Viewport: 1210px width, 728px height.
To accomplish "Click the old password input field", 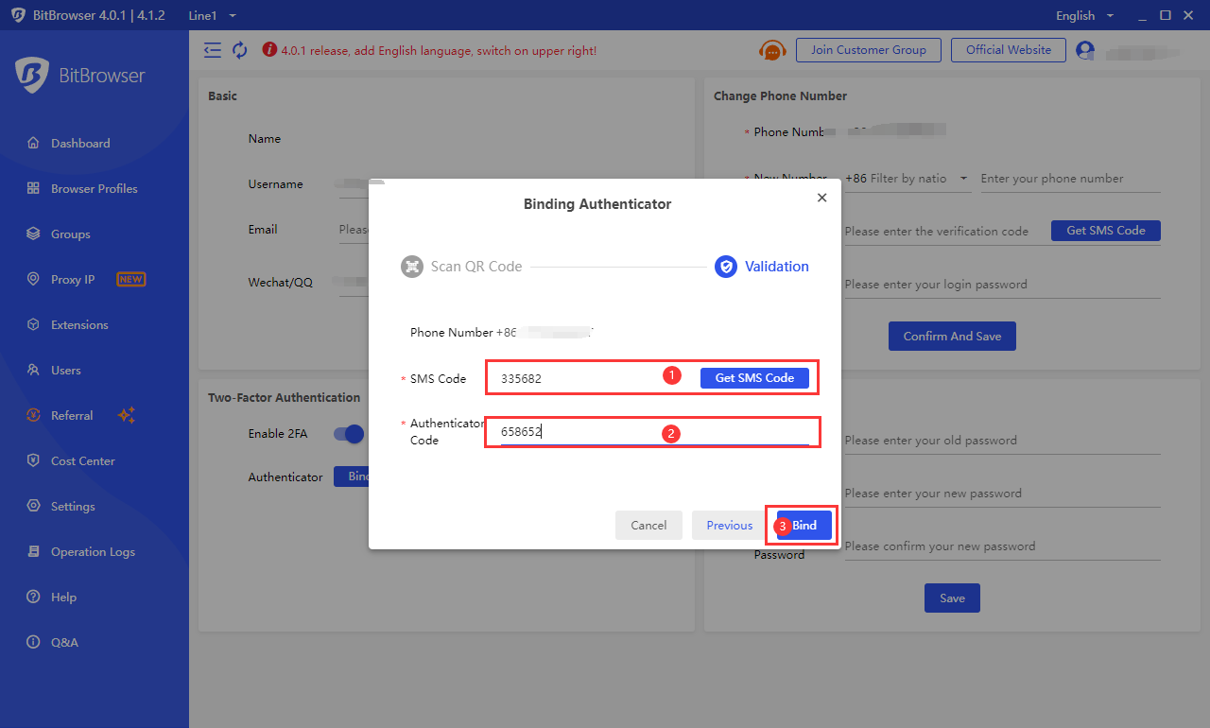I will (x=1002, y=441).
